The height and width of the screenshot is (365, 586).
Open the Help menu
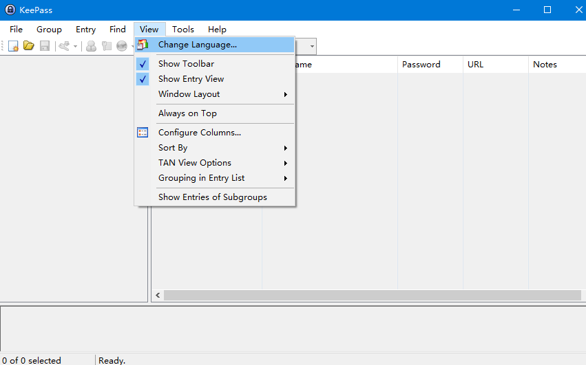[x=217, y=29]
